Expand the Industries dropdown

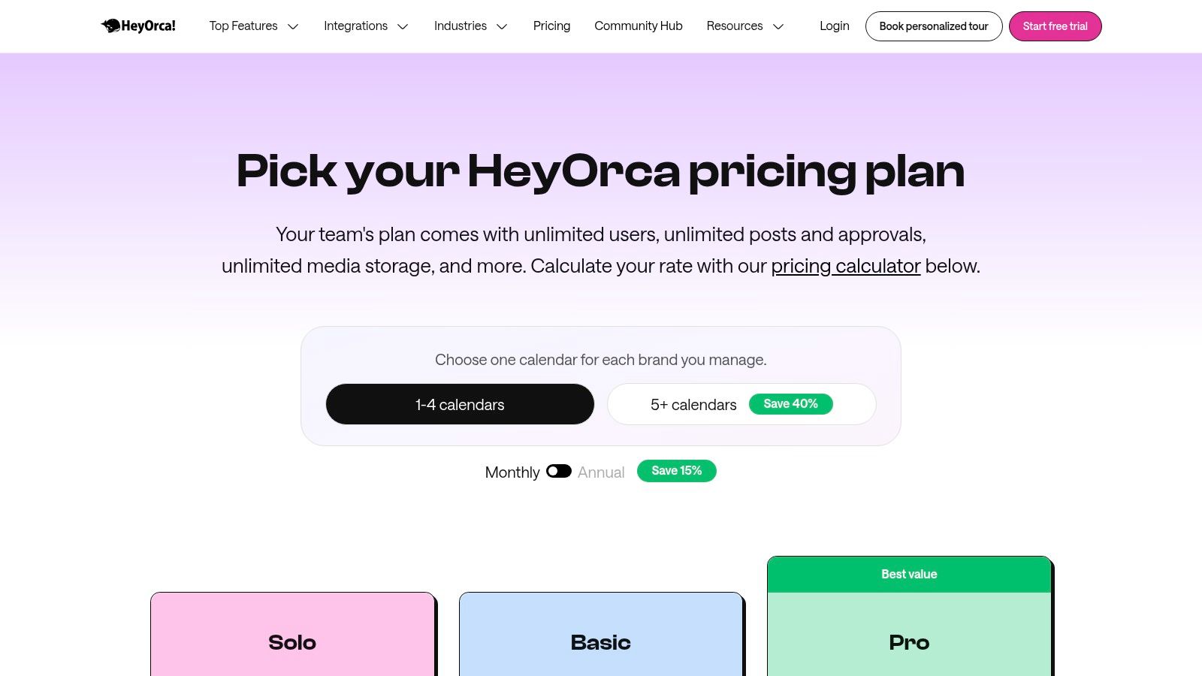(x=460, y=26)
